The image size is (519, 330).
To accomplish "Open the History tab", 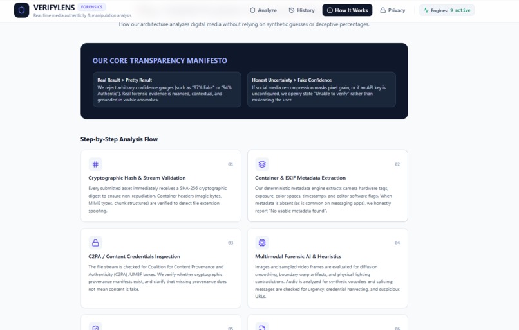I will 301,10.
